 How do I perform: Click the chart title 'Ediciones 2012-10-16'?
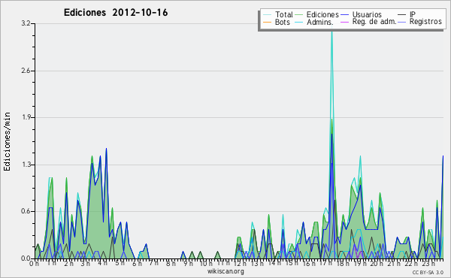116,13
